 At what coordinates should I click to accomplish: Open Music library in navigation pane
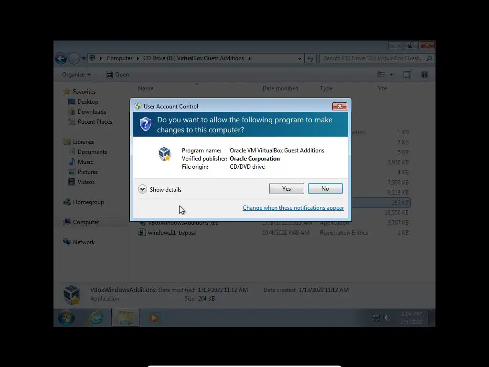tap(85, 162)
